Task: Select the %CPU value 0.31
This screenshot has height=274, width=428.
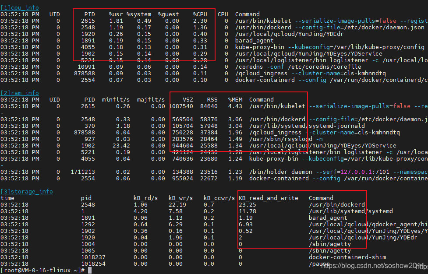Action: coord(200,47)
